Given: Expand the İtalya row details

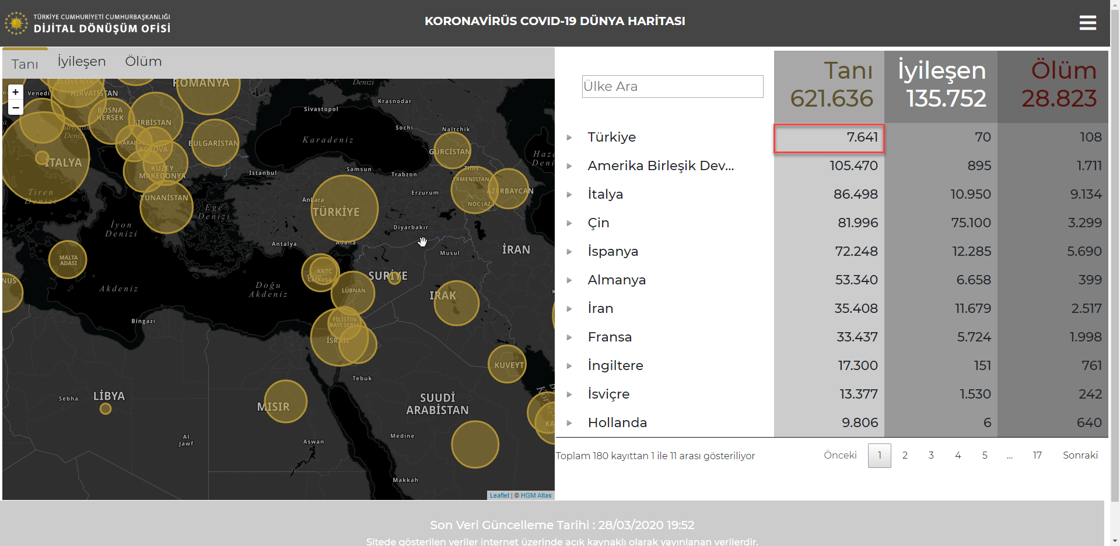Looking at the screenshot, I should (x=569, y=195).
